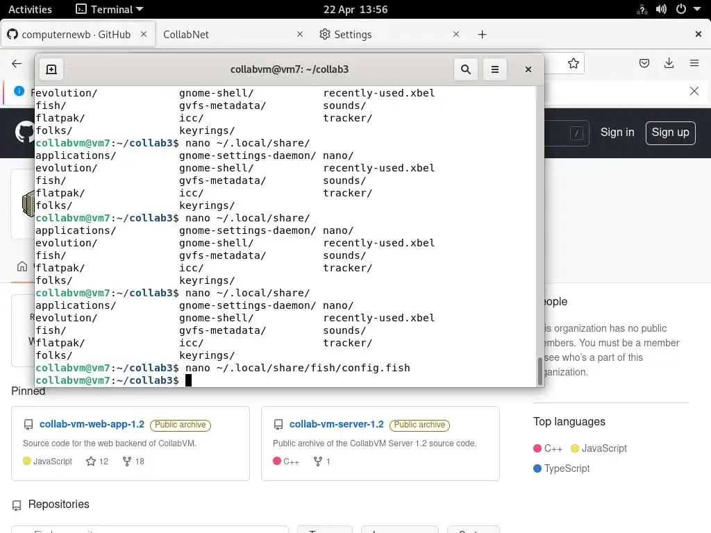Open the collab-vm-web-app-1.2 repository link
711x533 pixels.
pos(92,424)
